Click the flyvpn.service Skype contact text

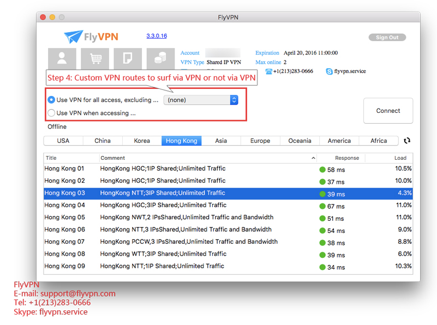click(x=350, y=71)
